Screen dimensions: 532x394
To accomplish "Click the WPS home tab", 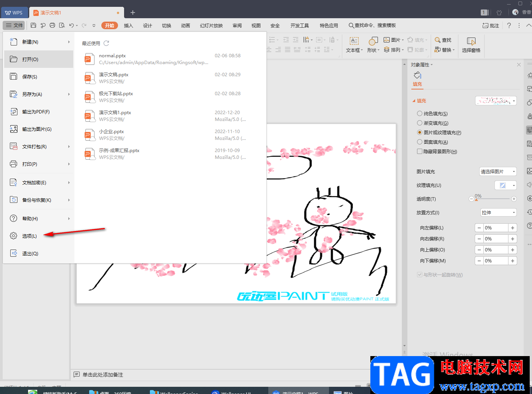I will point(14,13).
